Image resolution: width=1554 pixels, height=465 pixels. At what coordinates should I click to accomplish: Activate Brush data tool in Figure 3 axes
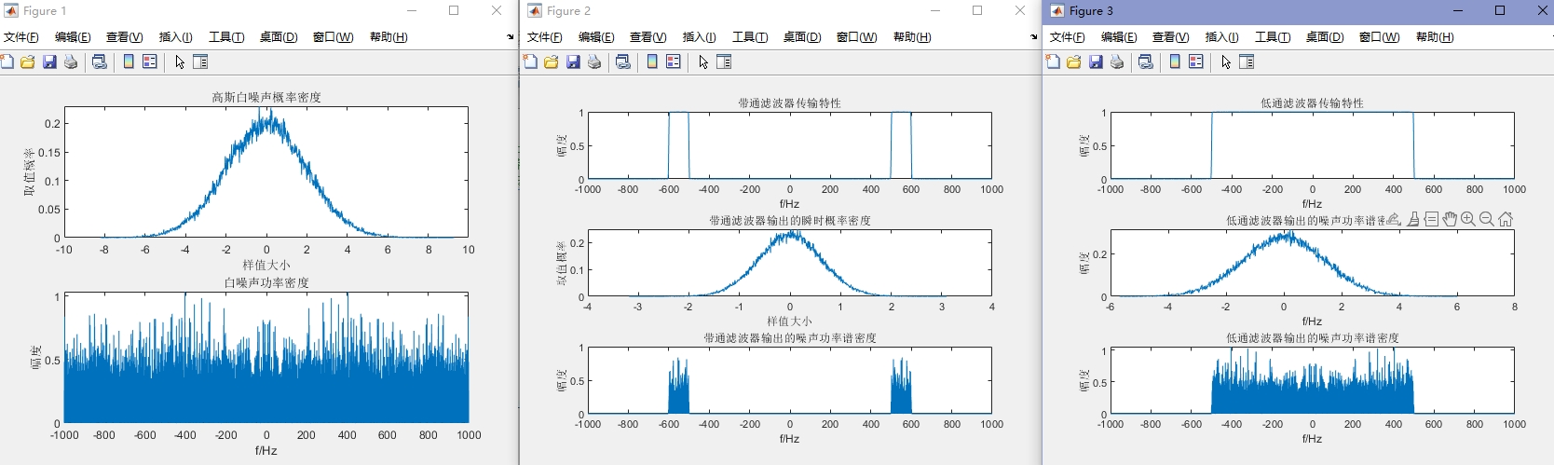click(1413, 220)
